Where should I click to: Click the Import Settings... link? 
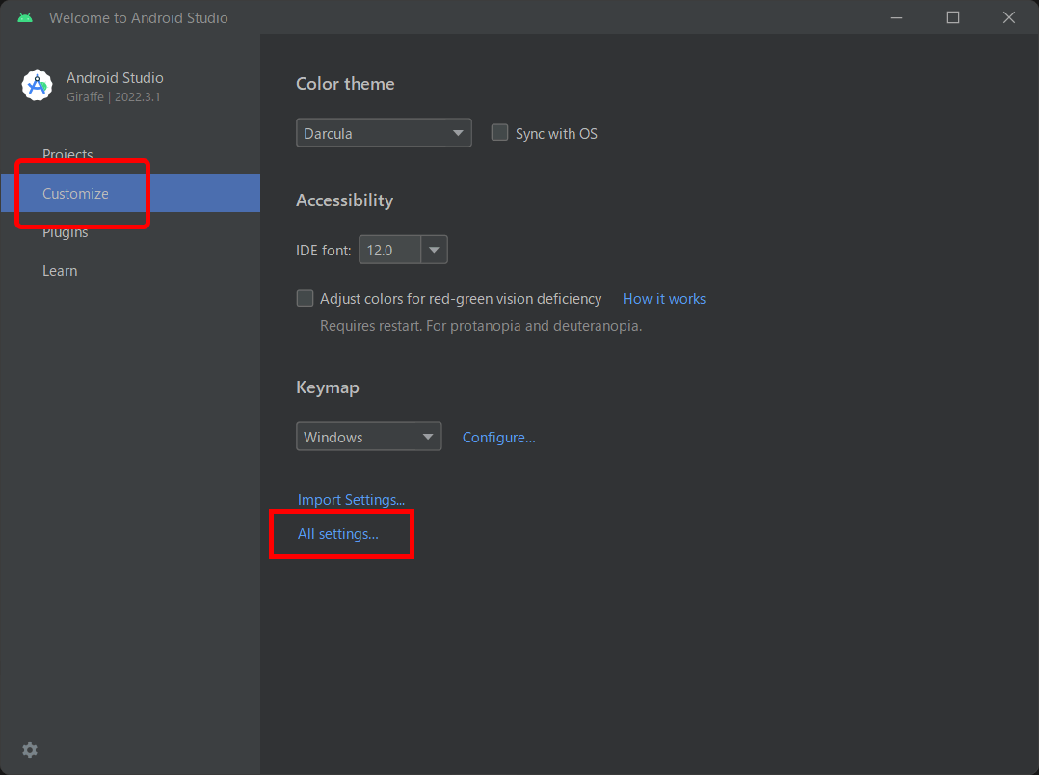click(351, 500)
